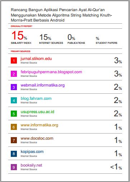Open the kopipas.com source link

32,152
